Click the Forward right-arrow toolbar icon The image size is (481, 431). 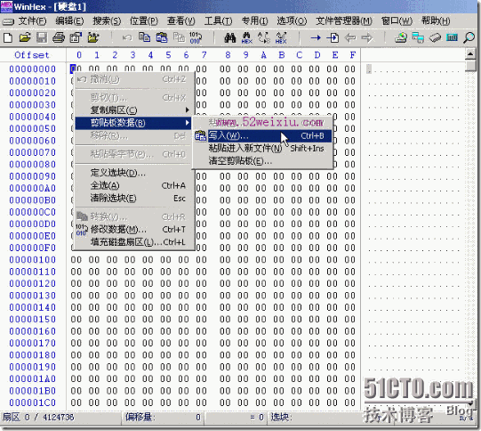[x=367, y=37]
